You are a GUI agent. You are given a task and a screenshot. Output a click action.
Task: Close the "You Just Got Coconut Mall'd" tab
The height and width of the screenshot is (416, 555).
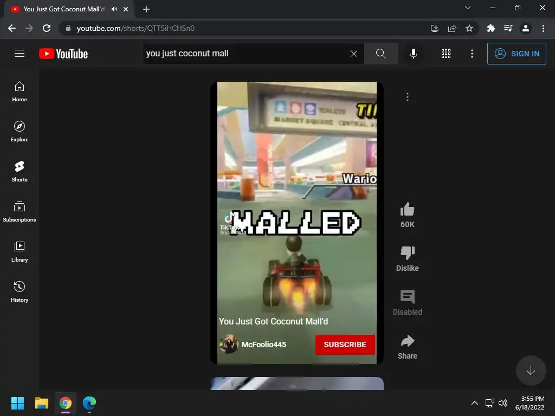point(126,9)
